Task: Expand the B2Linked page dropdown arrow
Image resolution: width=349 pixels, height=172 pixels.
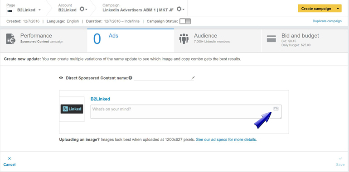Action: [x=39, y=10]
